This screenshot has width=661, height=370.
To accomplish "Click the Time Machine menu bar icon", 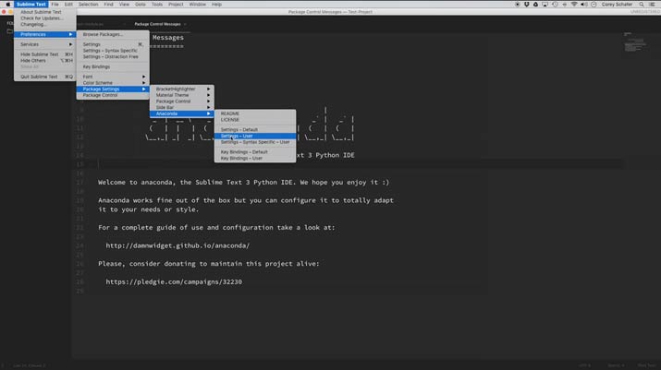I will [555, 5].
